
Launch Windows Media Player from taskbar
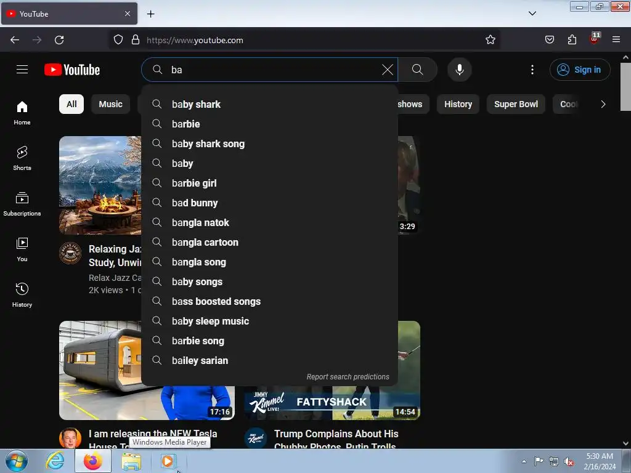pos(168,461)
